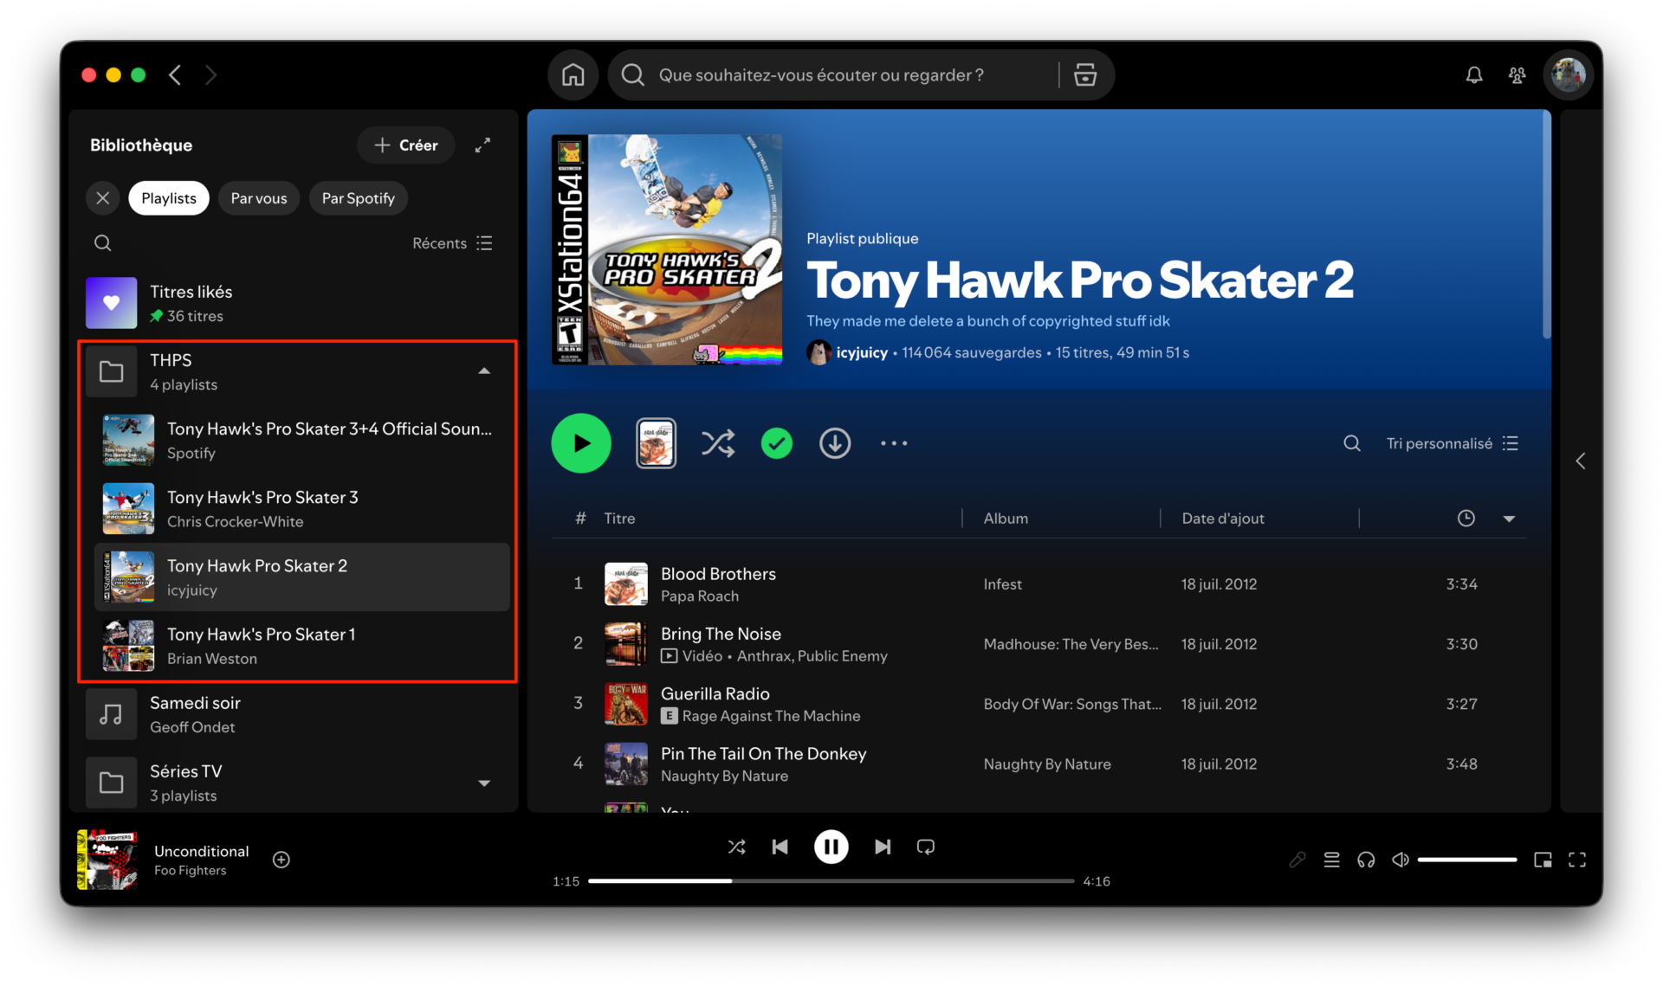The height and width of the screenshot is (986, 1663).
Task: Go forward with the right arrow
Action: (x=211, y=75)
